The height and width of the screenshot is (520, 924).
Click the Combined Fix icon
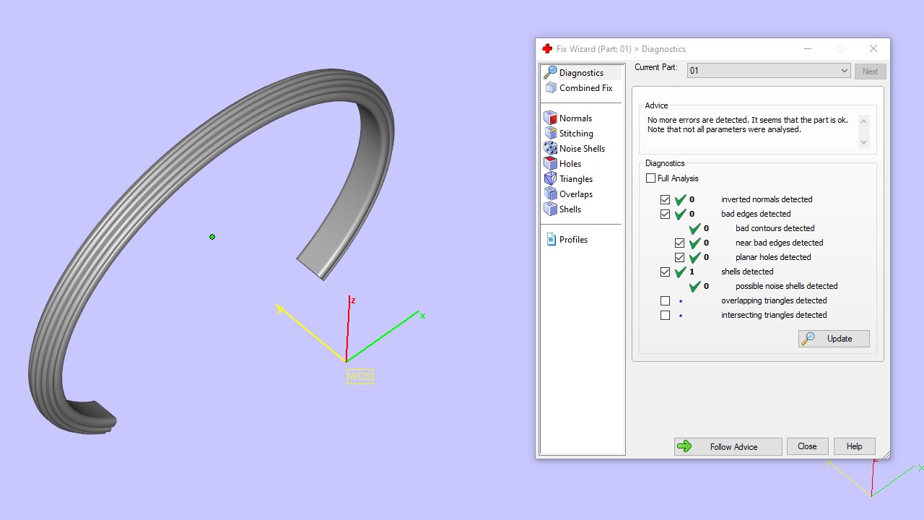click(550, 87)
